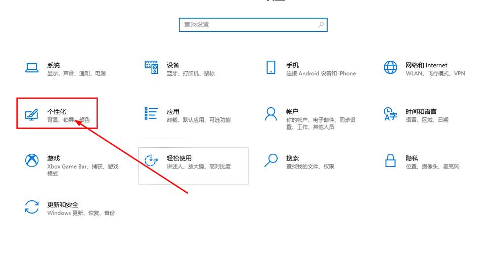Image resolution: width=495 pixels, height=253 pixels.
Task: Click the Phone icon
Action: (271, 67)
